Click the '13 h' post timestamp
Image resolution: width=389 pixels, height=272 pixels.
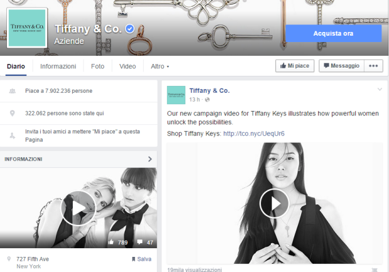coord(194,100)
